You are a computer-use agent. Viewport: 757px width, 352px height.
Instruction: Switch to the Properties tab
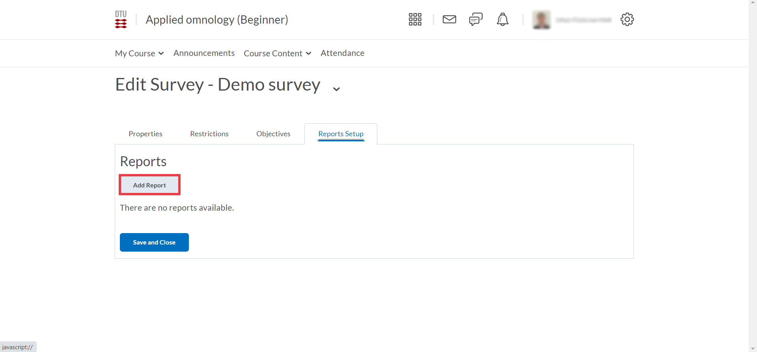pyautogui.click(x=145, y=134)
